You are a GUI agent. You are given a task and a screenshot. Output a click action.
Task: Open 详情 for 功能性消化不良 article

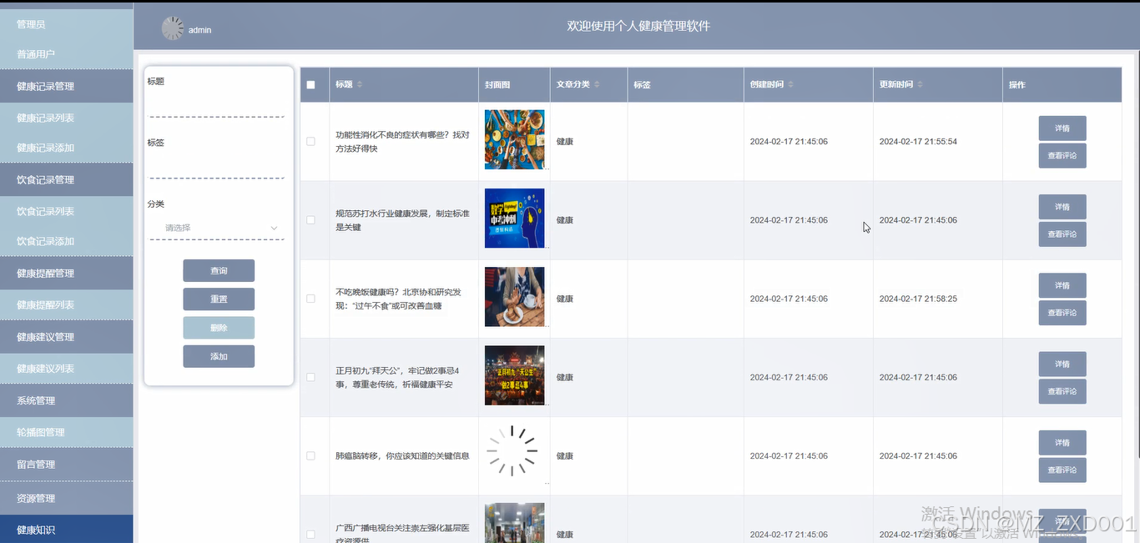tap(1062, 128)
